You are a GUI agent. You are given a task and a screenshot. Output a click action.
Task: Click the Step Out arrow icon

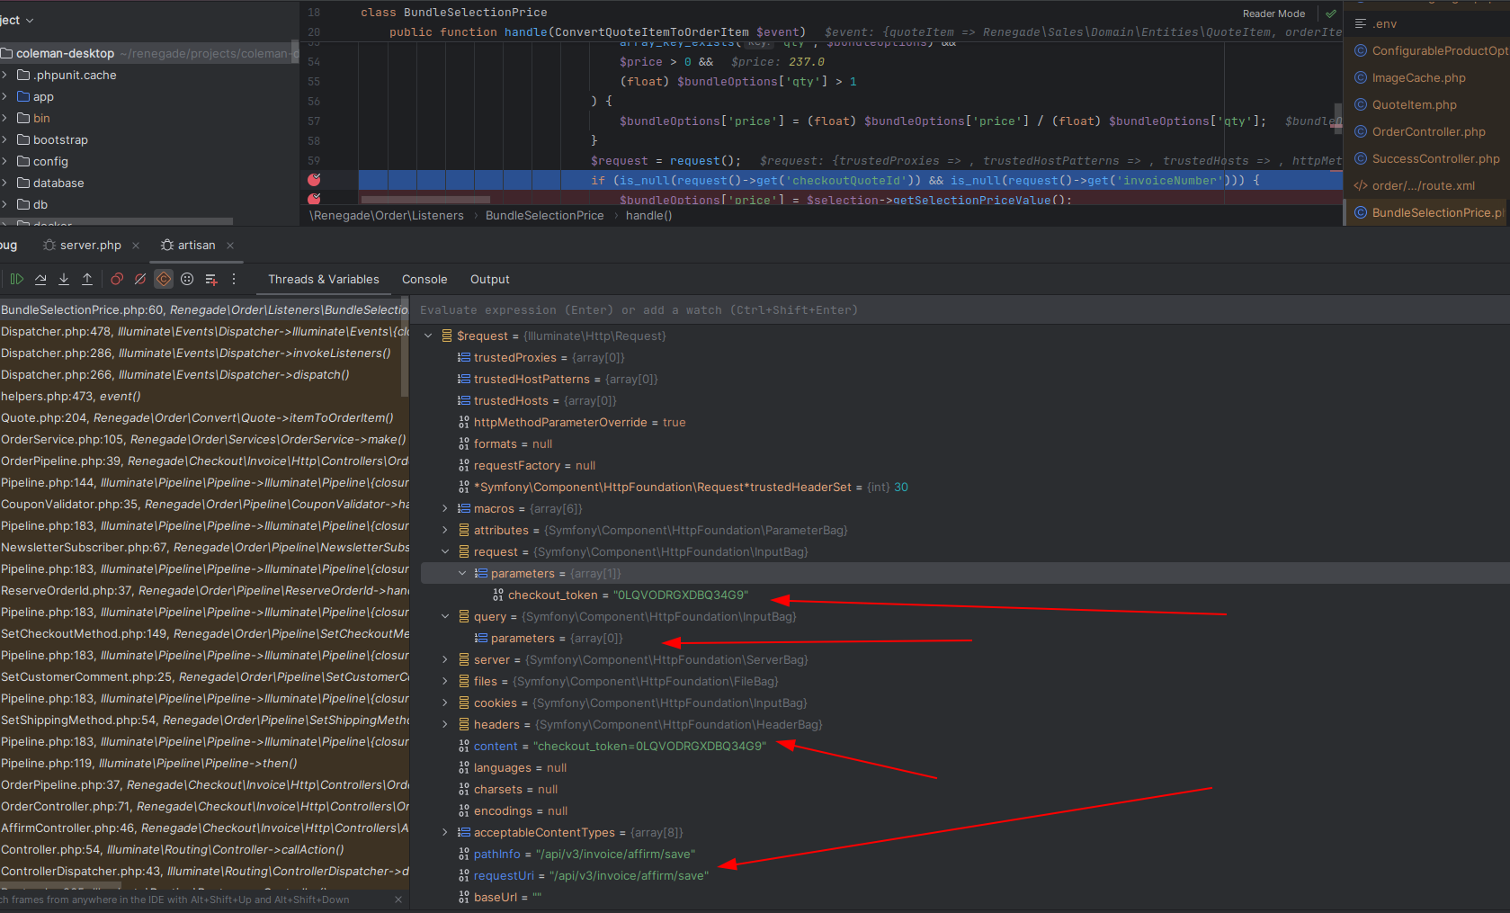[x=87, y=280]
